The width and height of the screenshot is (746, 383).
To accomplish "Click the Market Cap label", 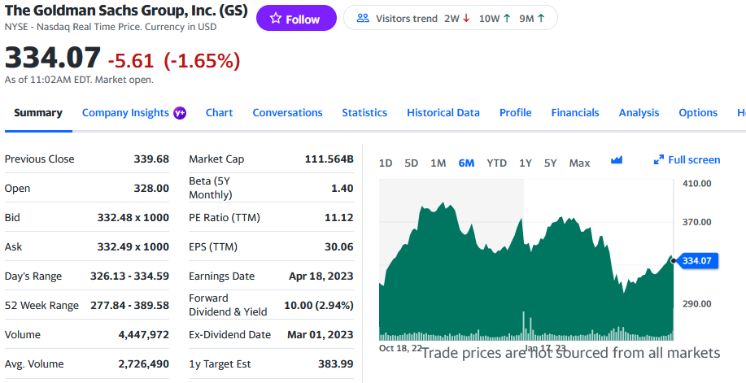I will click(216, 159).
